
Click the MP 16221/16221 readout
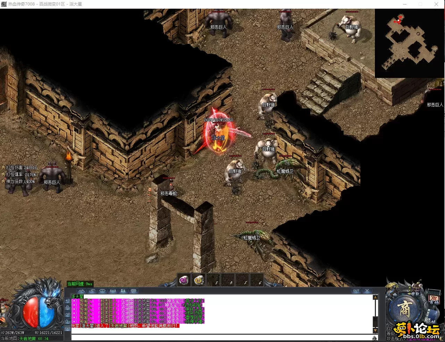(49, 333)
